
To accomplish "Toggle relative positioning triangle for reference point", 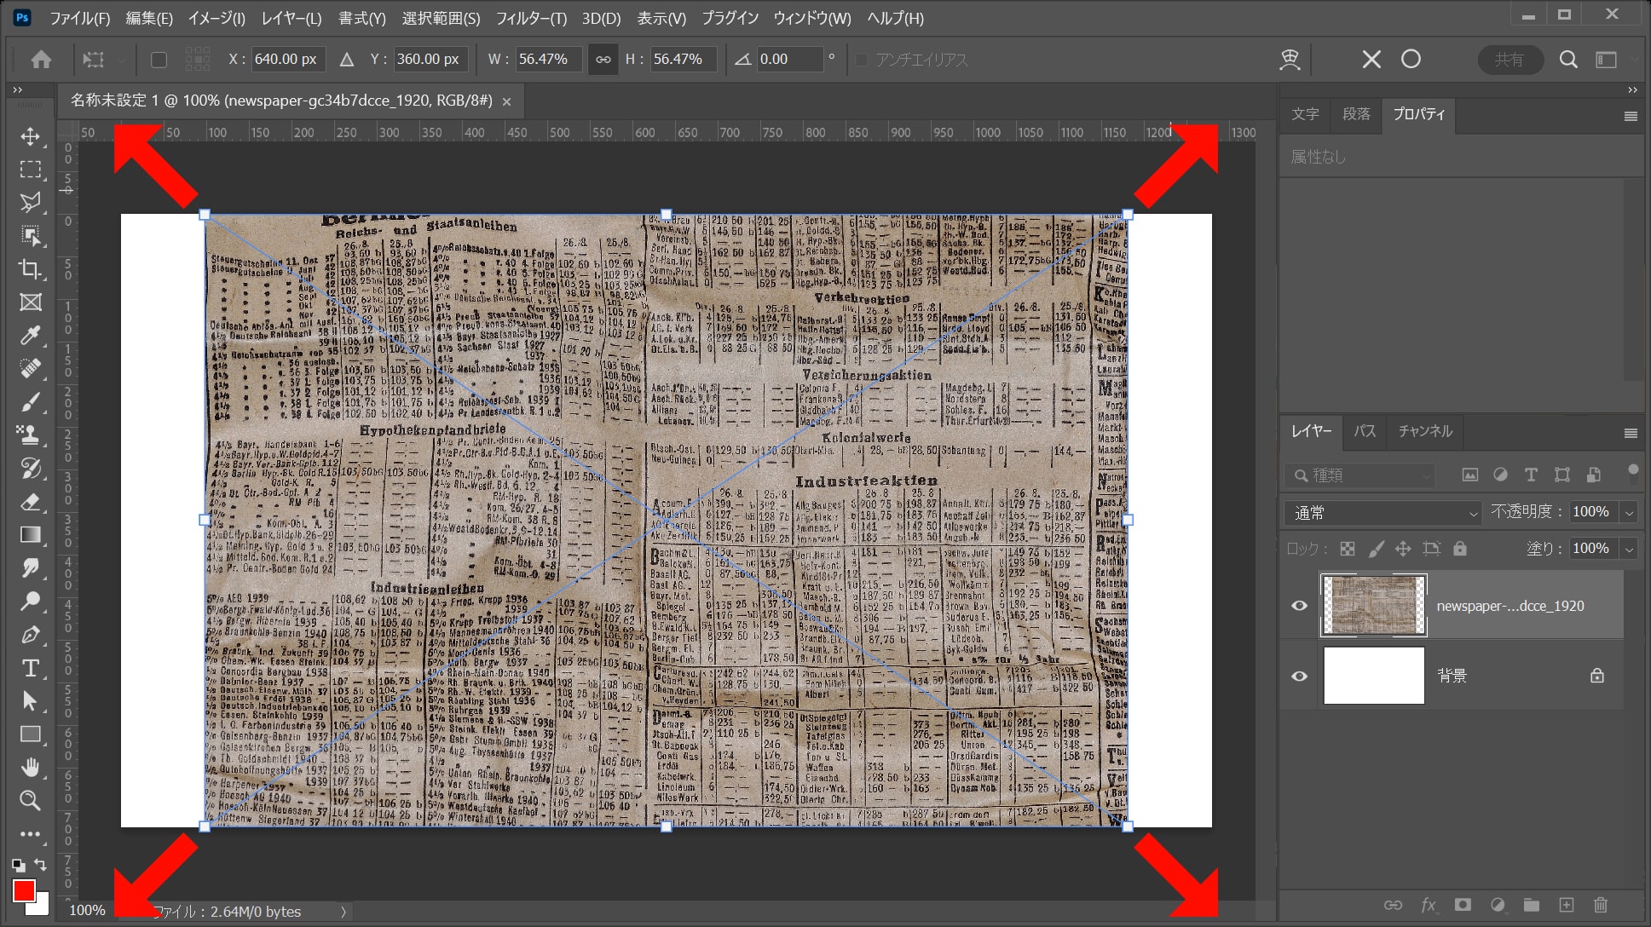I will (x=347, y=60).
